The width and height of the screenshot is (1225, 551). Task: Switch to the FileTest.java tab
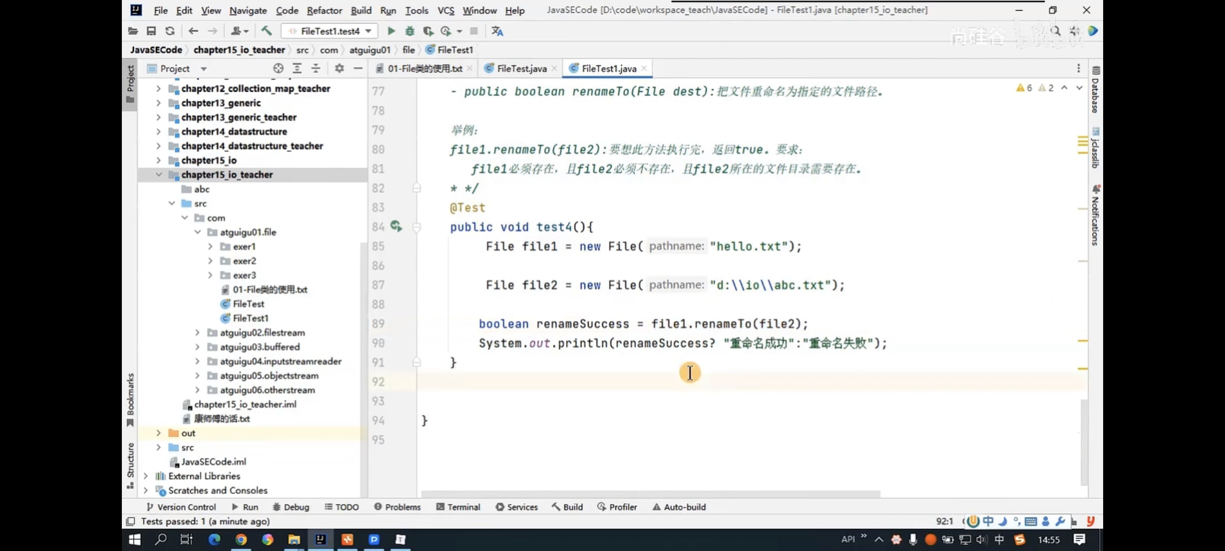521,68
